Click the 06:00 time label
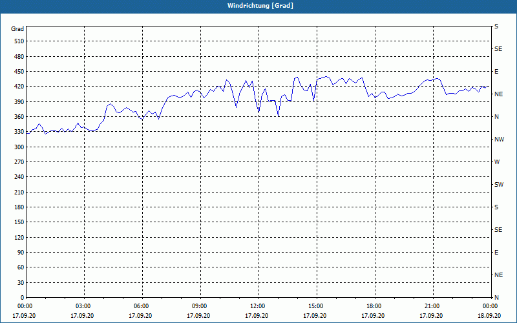This screenshot has height=323, width=517. click(141, 306)
